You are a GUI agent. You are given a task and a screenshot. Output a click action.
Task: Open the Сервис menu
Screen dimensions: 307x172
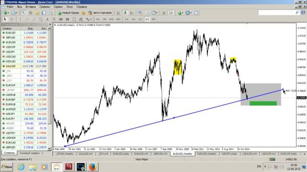(58, 7)
